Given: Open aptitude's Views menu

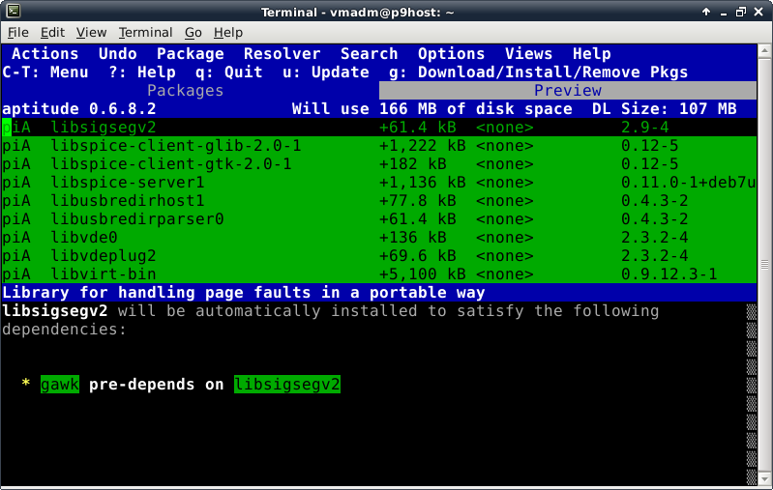Looking at the screenshot, I should click(528, 54).
